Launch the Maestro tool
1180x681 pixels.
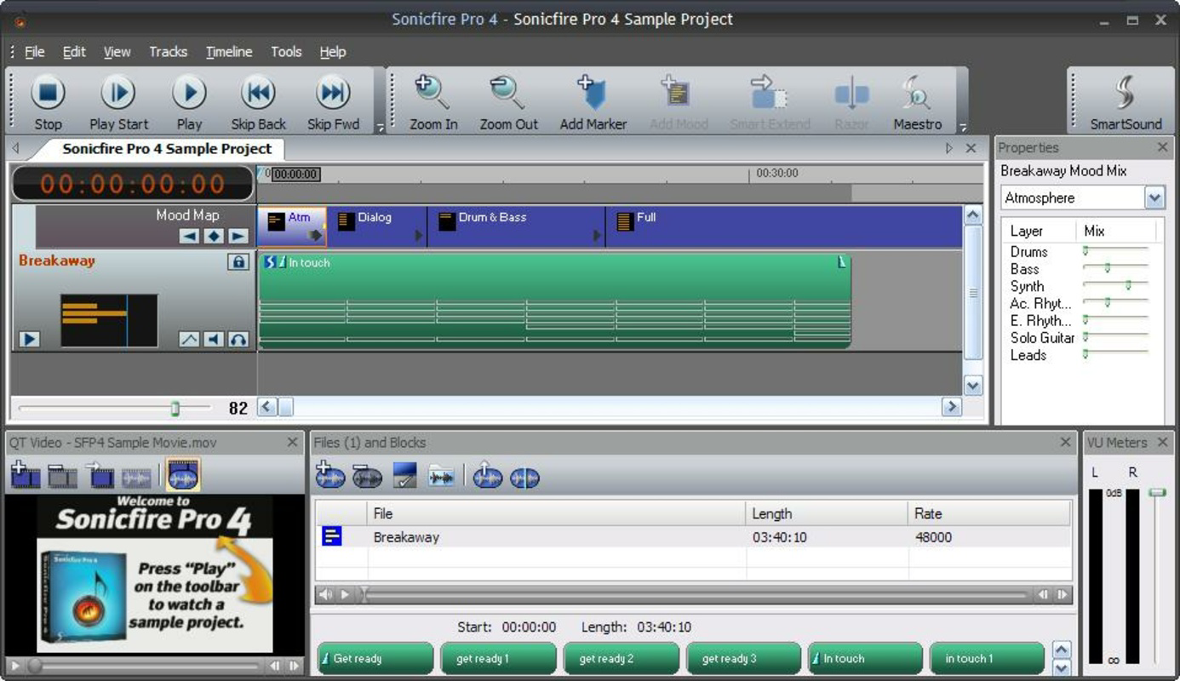coord(918,101)
